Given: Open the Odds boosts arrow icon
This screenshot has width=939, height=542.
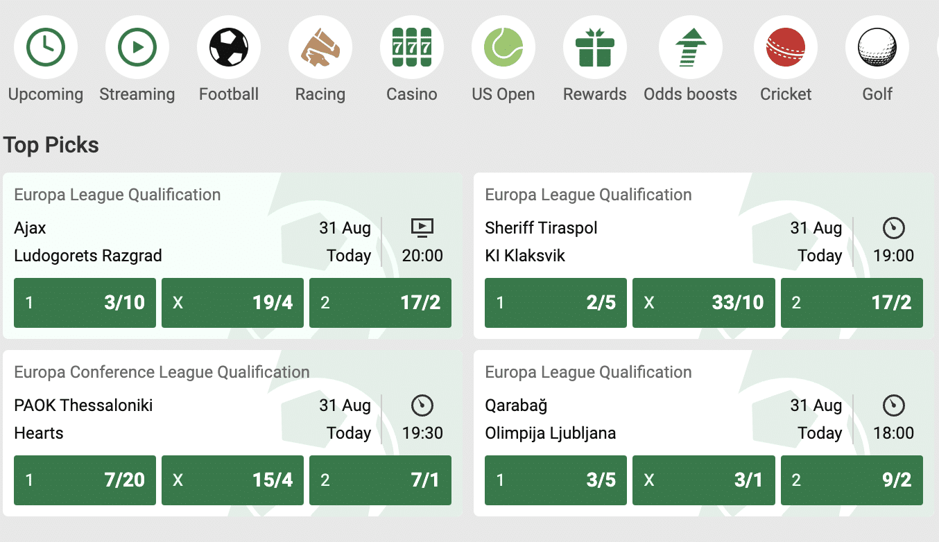Looking at the screenshot, I should pos(691,47).
